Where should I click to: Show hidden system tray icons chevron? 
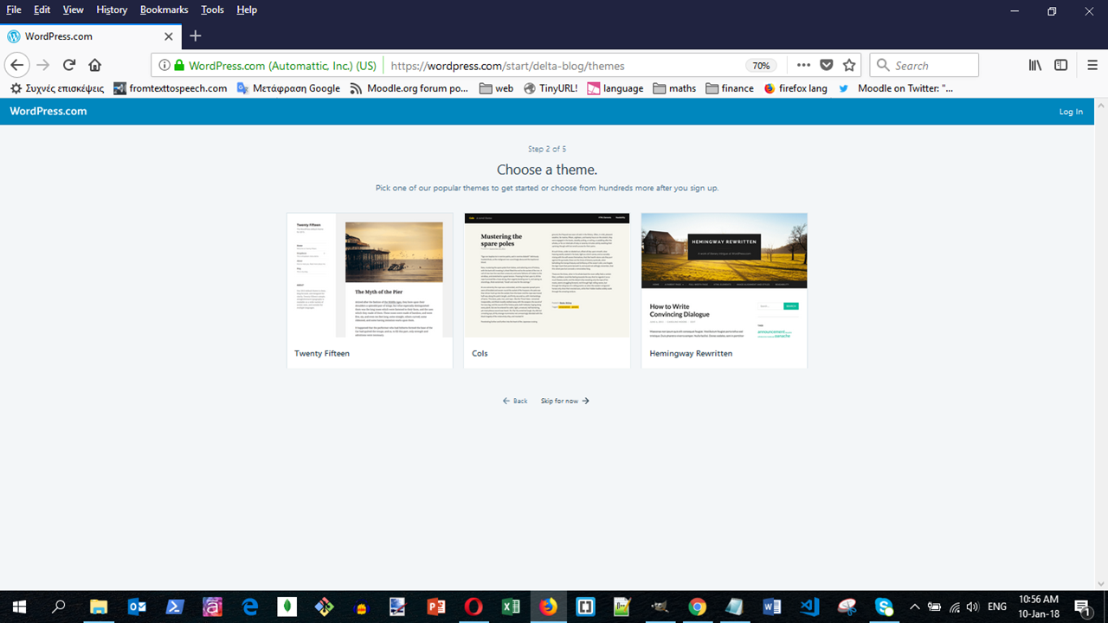[x=914, y=607]
